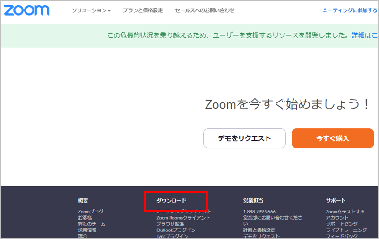Open the Zoomブログ footer link

[x=91, y=212]
